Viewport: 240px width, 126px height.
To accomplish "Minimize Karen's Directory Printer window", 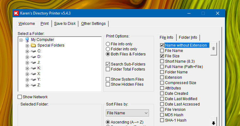I will coord(189,13).
